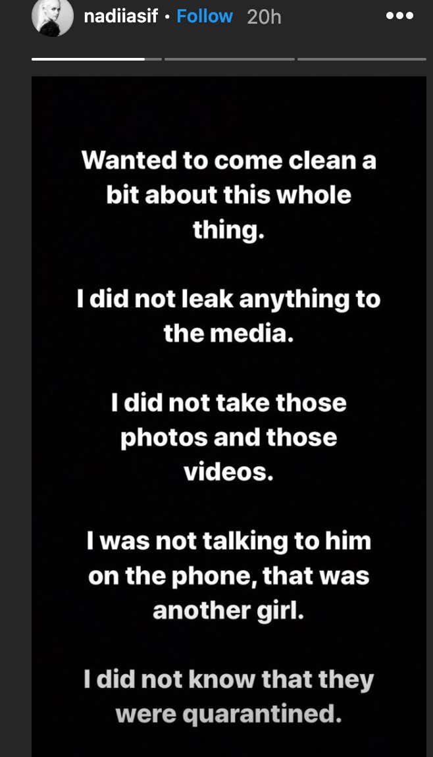This screenshot has width=433, height=757.
Task: Tap the text 'another girl.'
Action: pyautogui.click(x=229, y=612)
